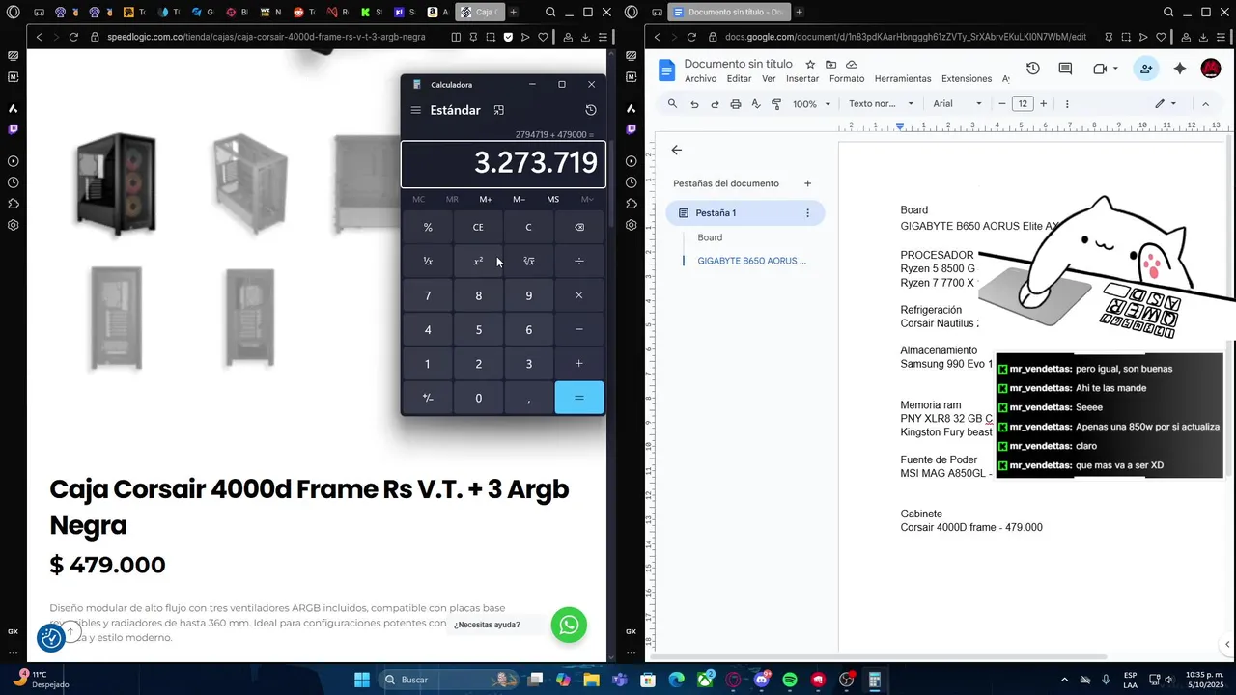This screenshot has height=695, width=1236.
Task: Click the speedlogic URL address bar
Action: coord(265,37)
